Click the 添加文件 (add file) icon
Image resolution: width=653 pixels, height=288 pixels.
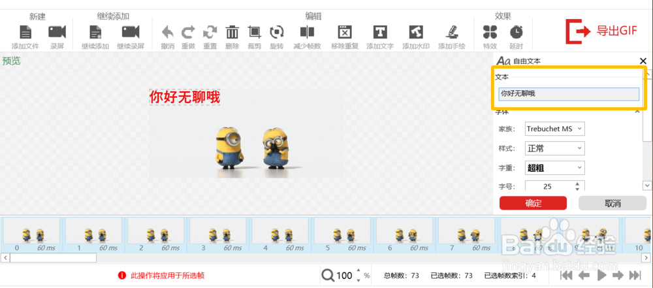click(25, 32)
